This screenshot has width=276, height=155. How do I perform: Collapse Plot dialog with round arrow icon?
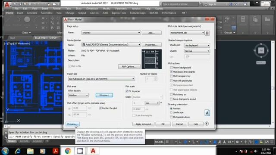tap(207, 124)
